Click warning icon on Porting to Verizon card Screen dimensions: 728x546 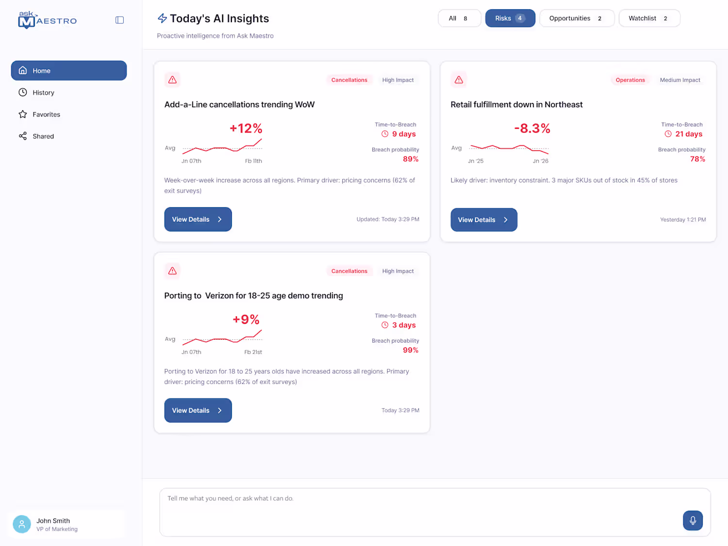(172, 271)
